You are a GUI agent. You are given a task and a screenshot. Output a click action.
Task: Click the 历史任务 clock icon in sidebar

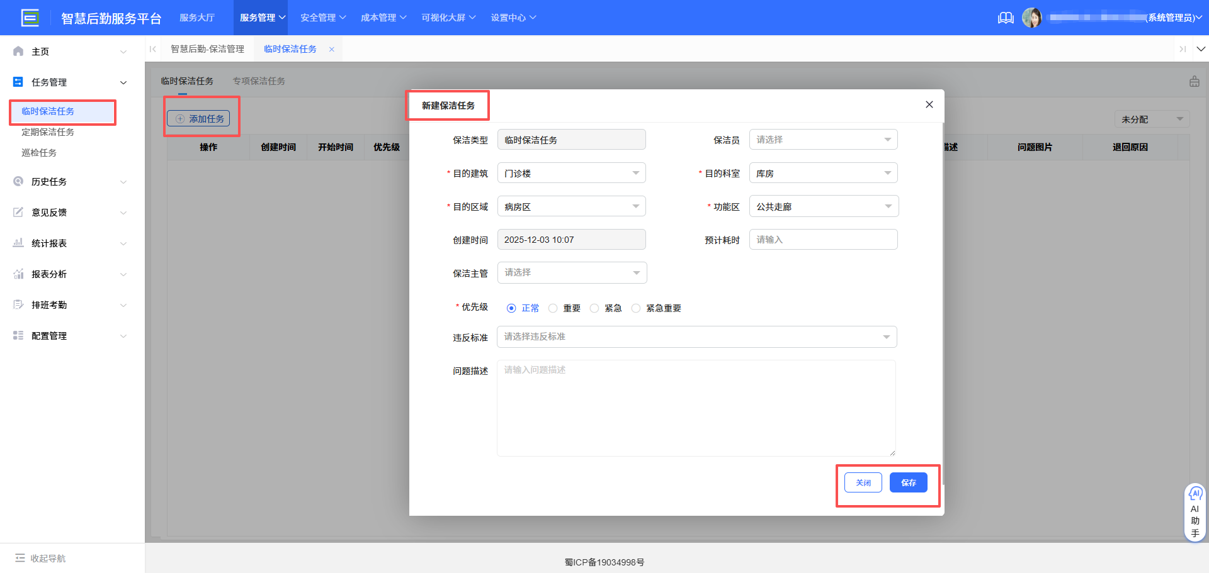[x=18, y=181]
